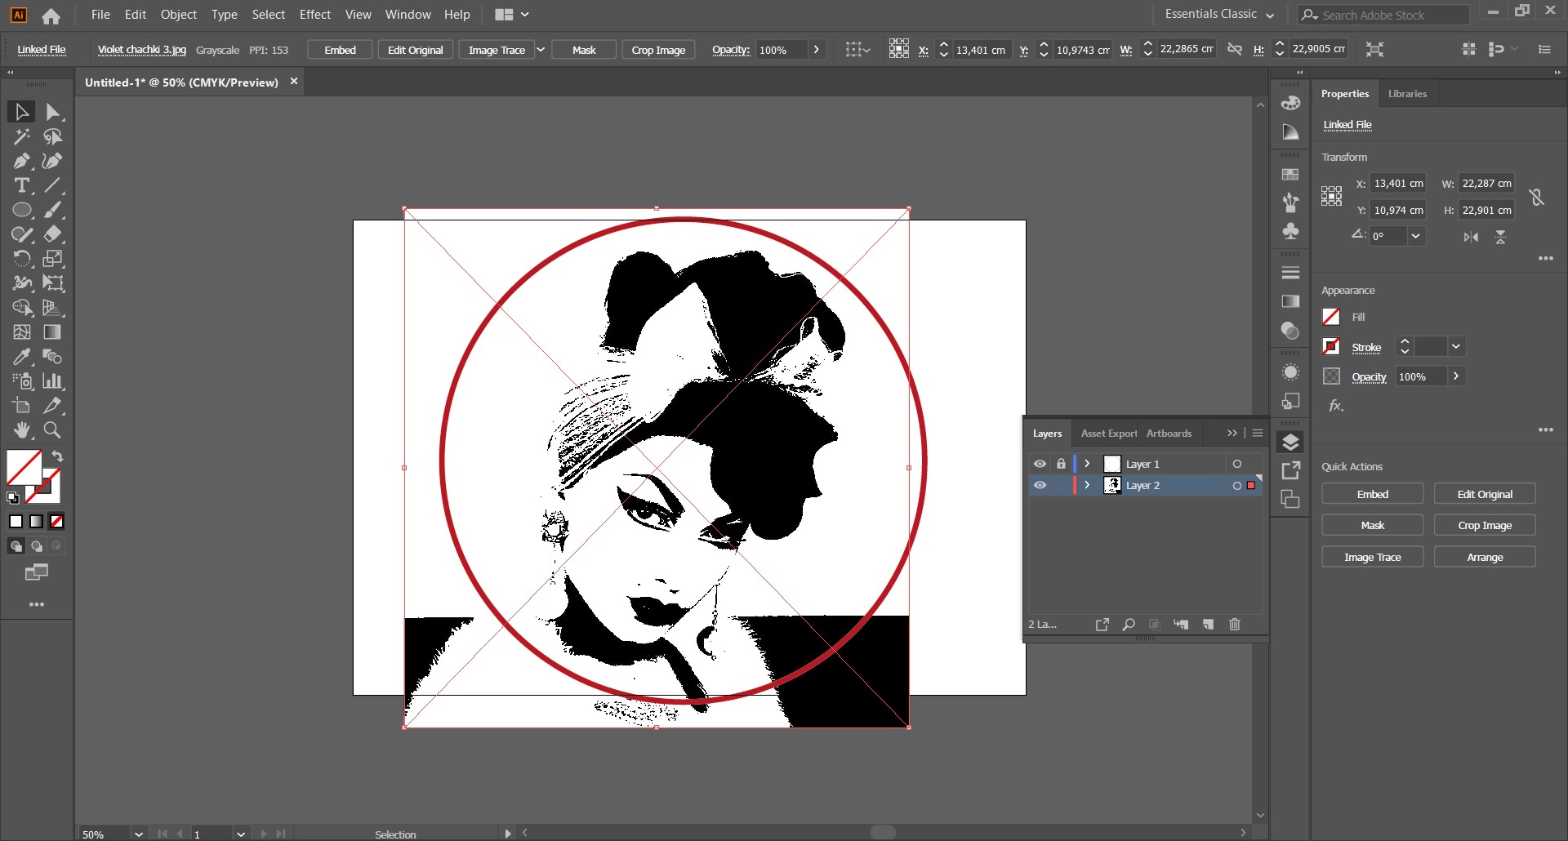This screenshot has height=841, width=1568.
Task: Toggle constrain proportions link in control bar
Action: click(1235, 50)
